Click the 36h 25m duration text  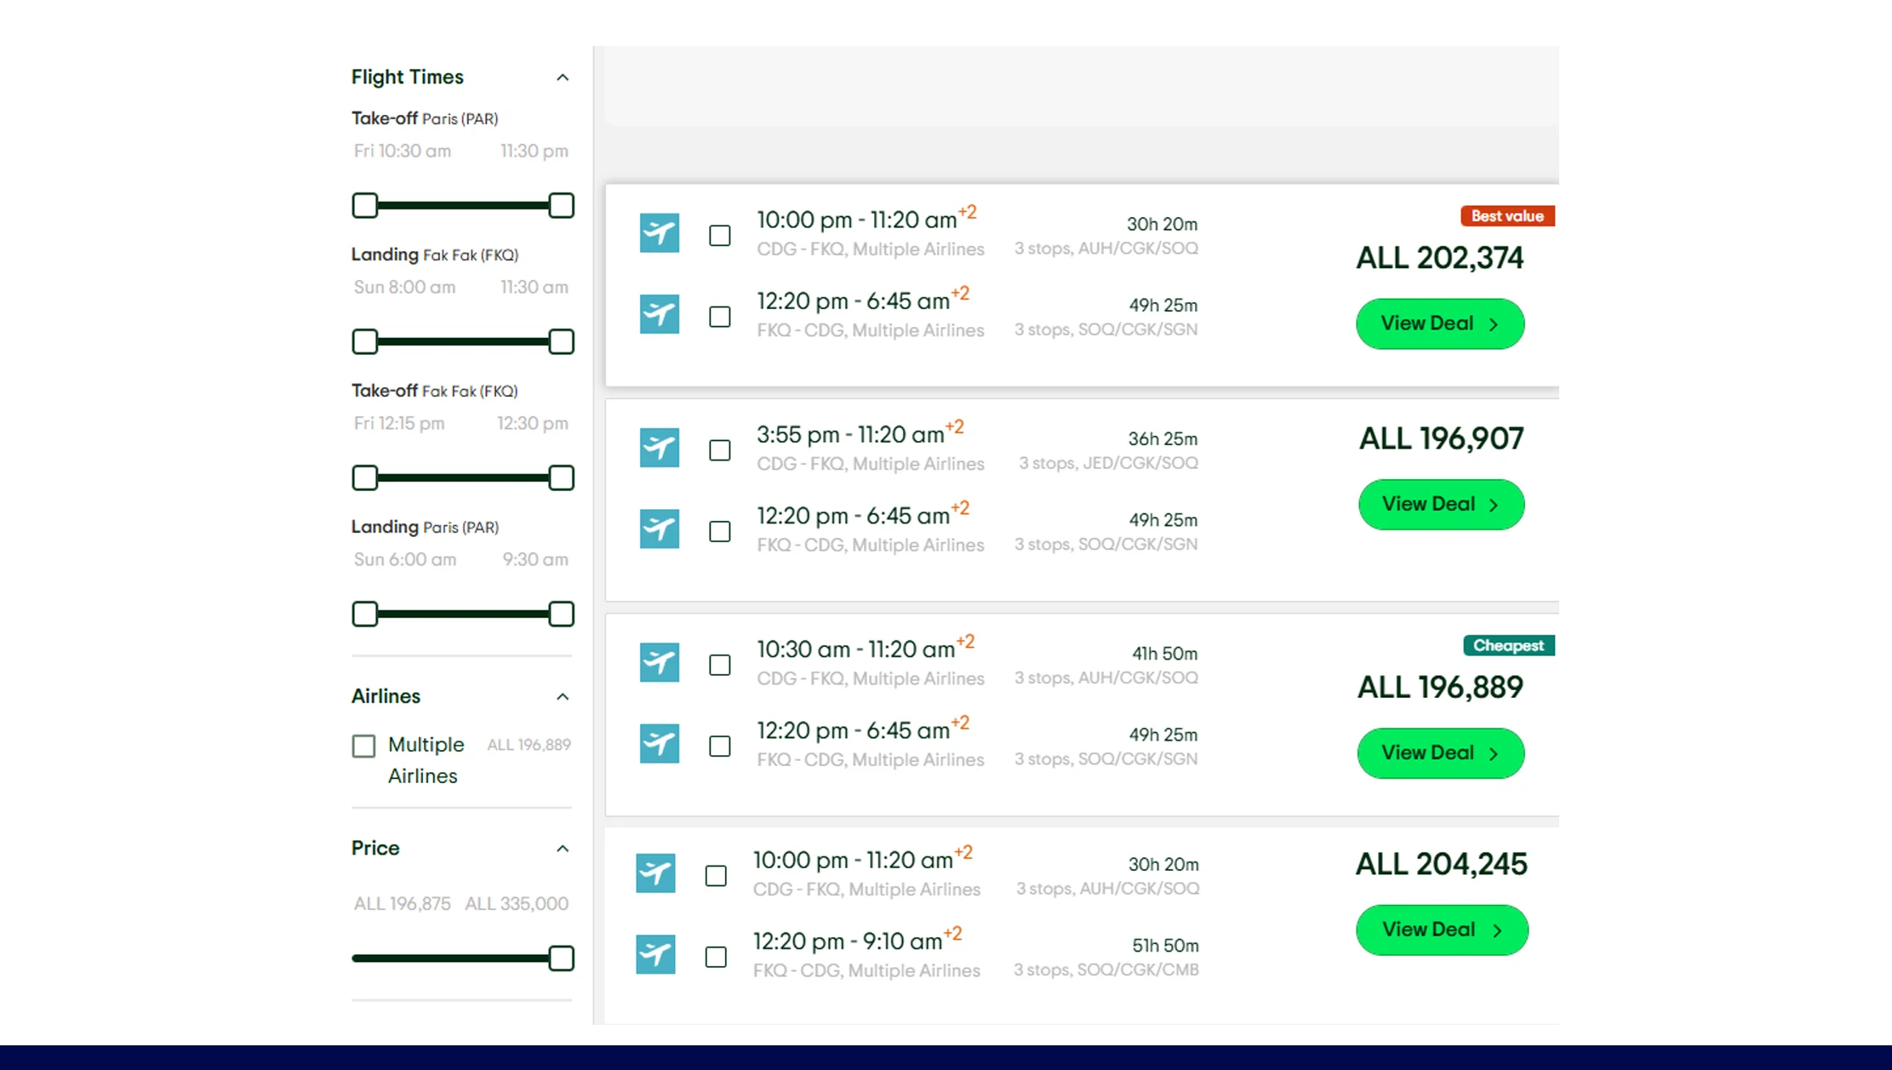1163,439
